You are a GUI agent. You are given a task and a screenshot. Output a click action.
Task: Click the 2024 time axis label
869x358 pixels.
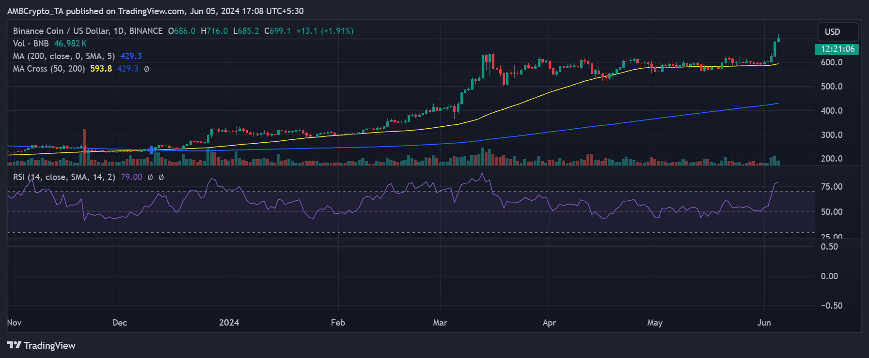point(229,323)
